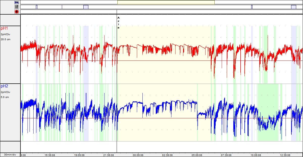The width and height of the screenshot is (303, 157).
Task: Jump to the 00:09:08 time axis label
Action: tap(138, 155)
